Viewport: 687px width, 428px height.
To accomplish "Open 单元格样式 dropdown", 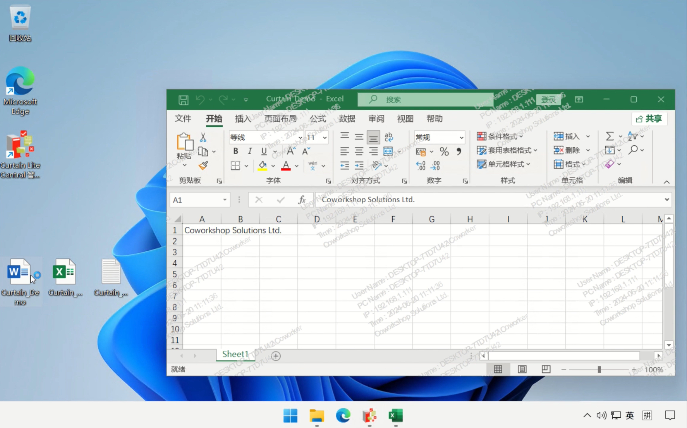I will (x=503, y=164).
